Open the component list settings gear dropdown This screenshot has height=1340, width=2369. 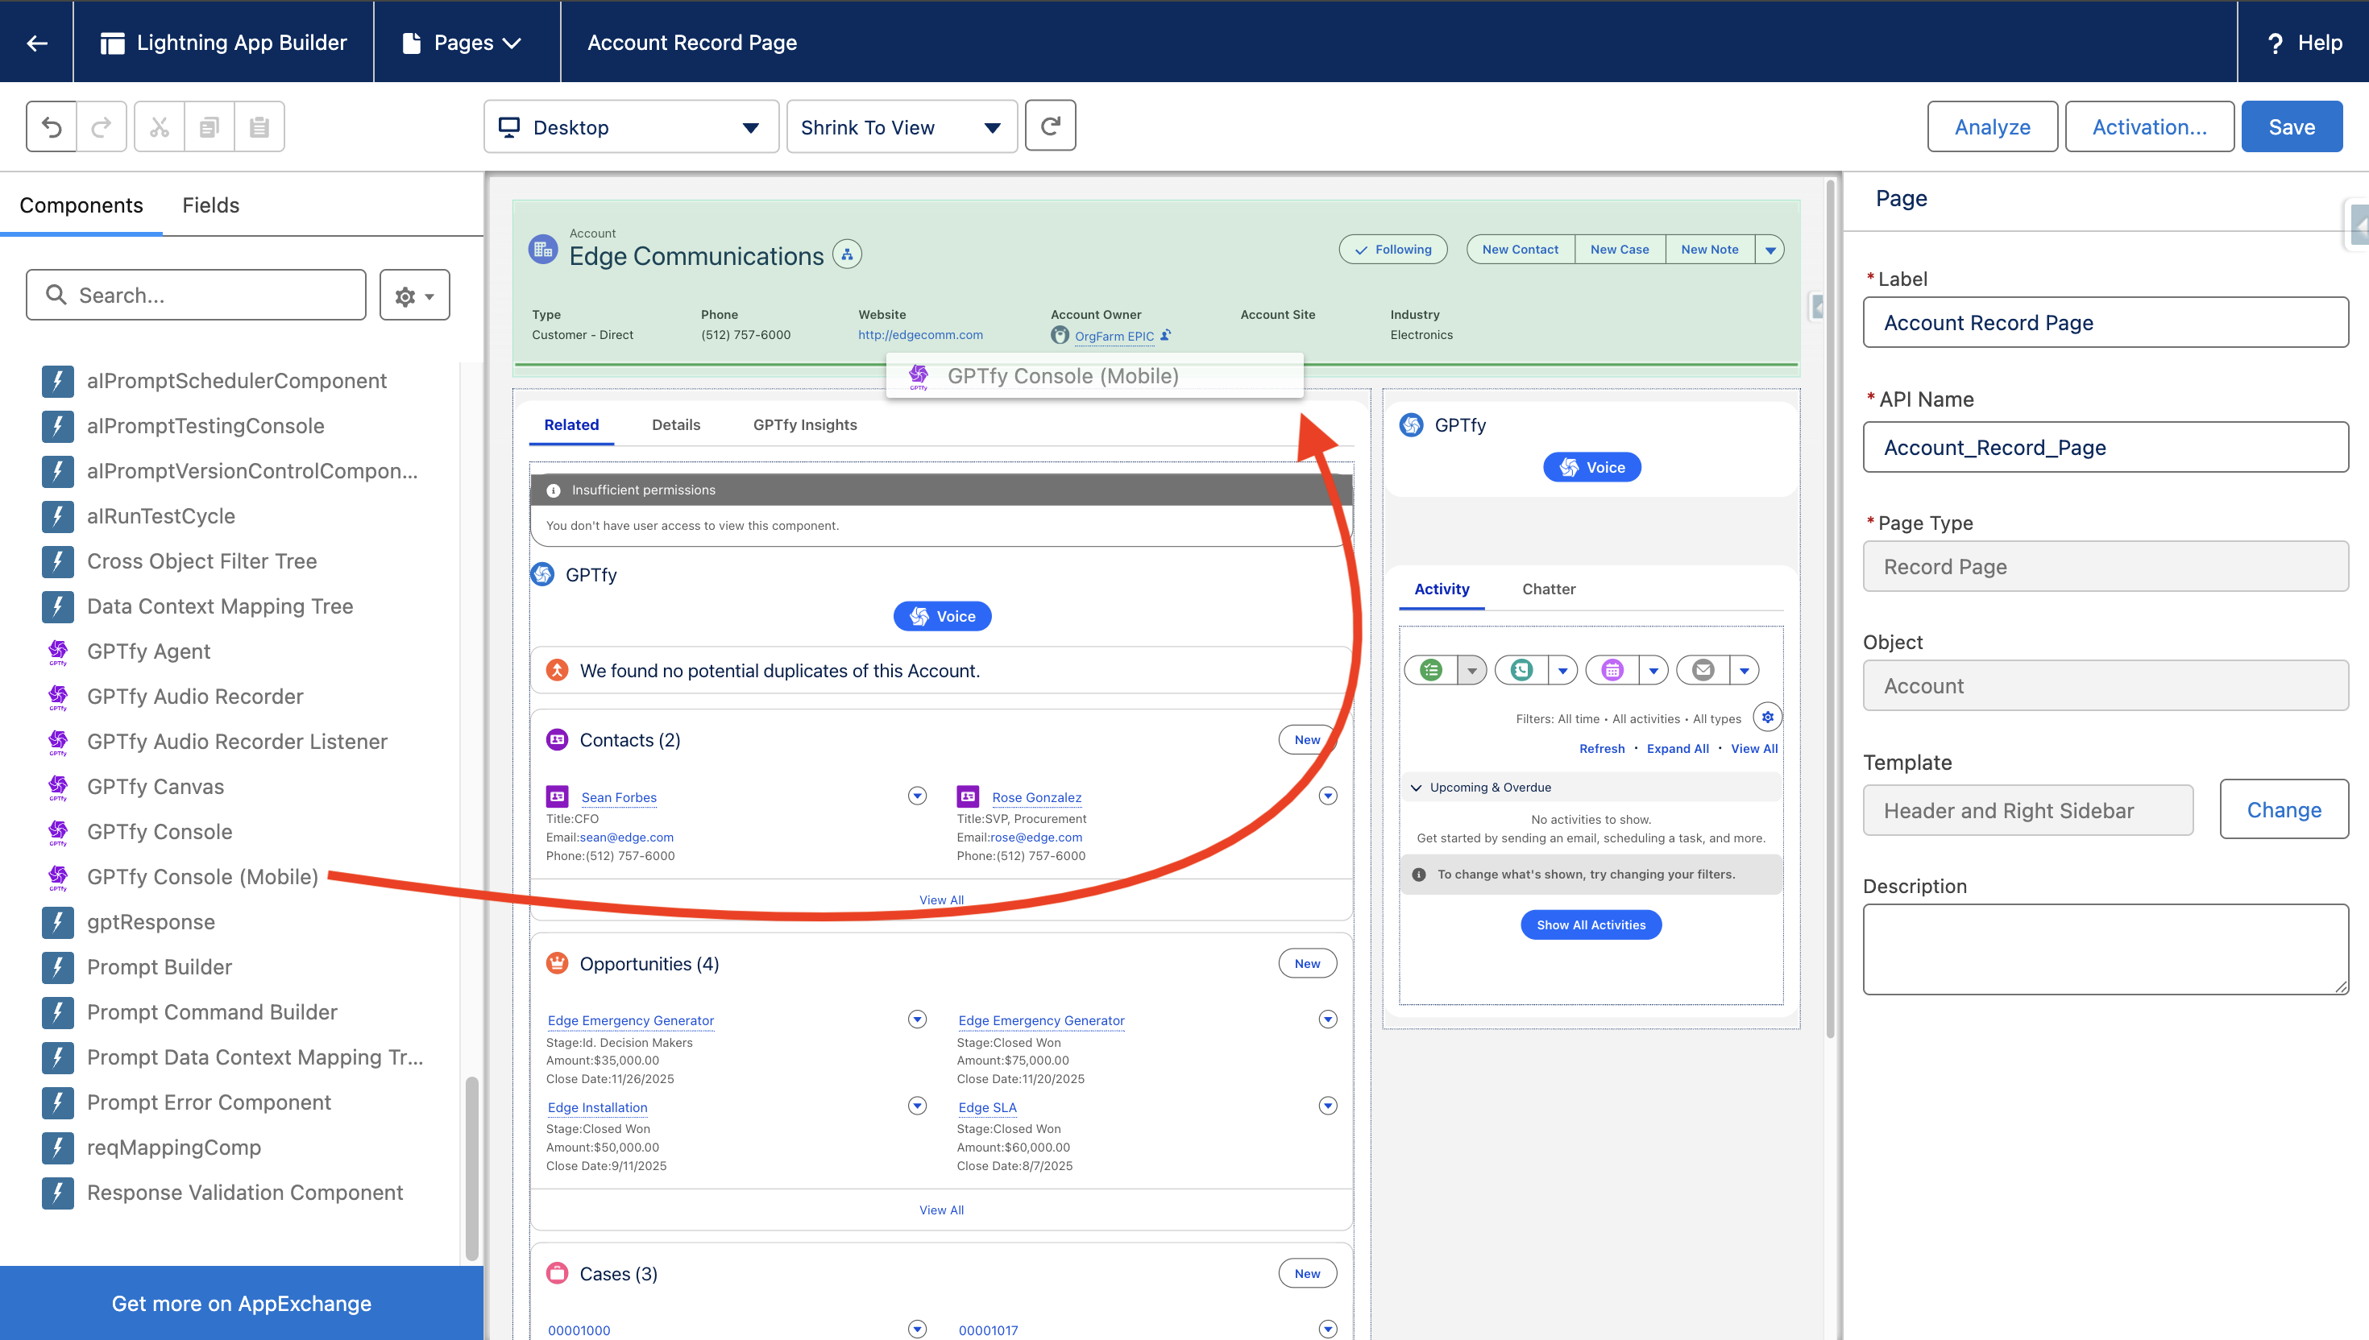[x=414, y=296]
